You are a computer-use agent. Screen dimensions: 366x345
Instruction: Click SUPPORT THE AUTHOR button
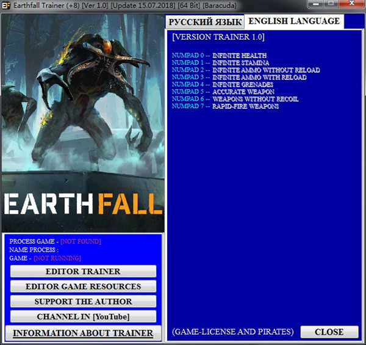click(x=84, y=302)
